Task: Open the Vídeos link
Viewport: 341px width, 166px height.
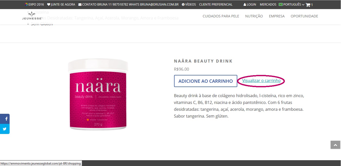Action: tap(189, 5)
